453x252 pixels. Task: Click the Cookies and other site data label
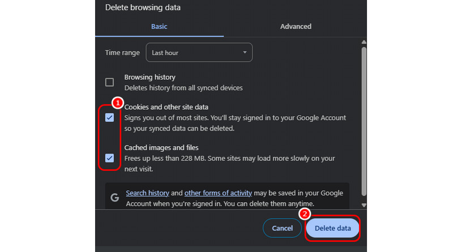coord(166,107)
